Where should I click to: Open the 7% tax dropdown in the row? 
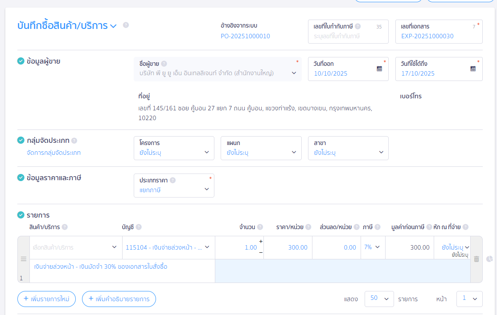372,247
